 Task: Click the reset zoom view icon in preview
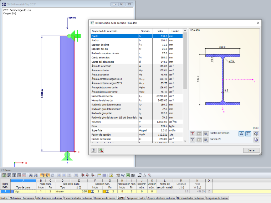click(256, 134)
